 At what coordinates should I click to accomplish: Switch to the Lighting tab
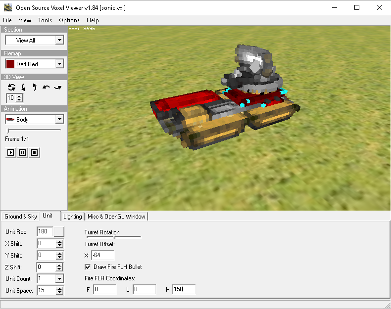[73, 217]
